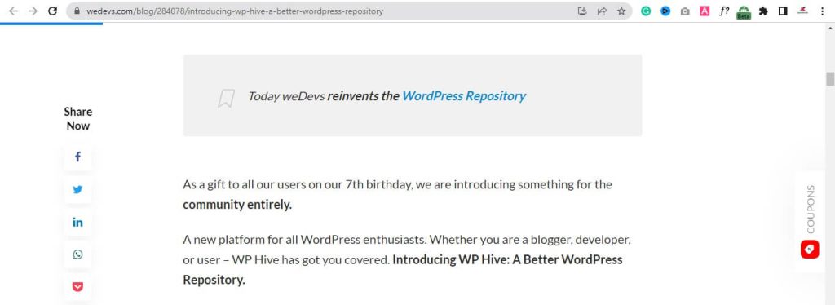
Task: Go forward with the browser arrow
Action: click(33, 11)
